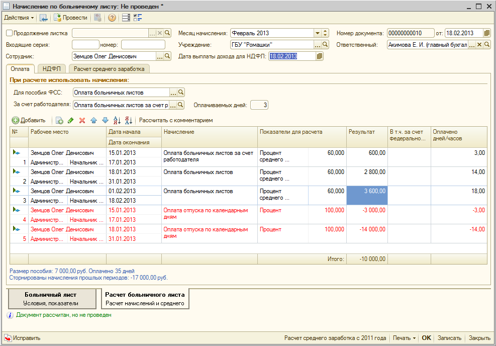
Task: Click Рассчитать с комментарием
Action: (x=176, y=121)
